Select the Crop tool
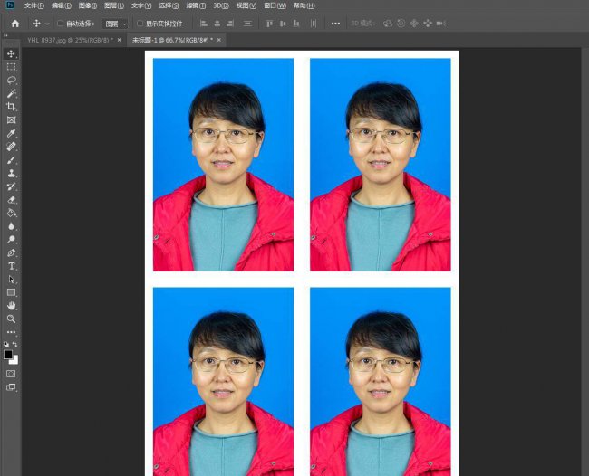 [11, 107]
